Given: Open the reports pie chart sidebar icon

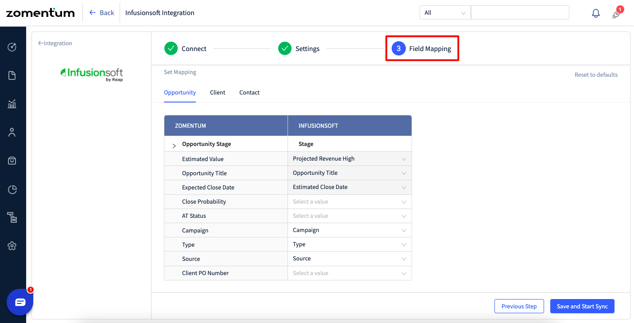Looking at the screenshot, I should click(x=12, y=190).
